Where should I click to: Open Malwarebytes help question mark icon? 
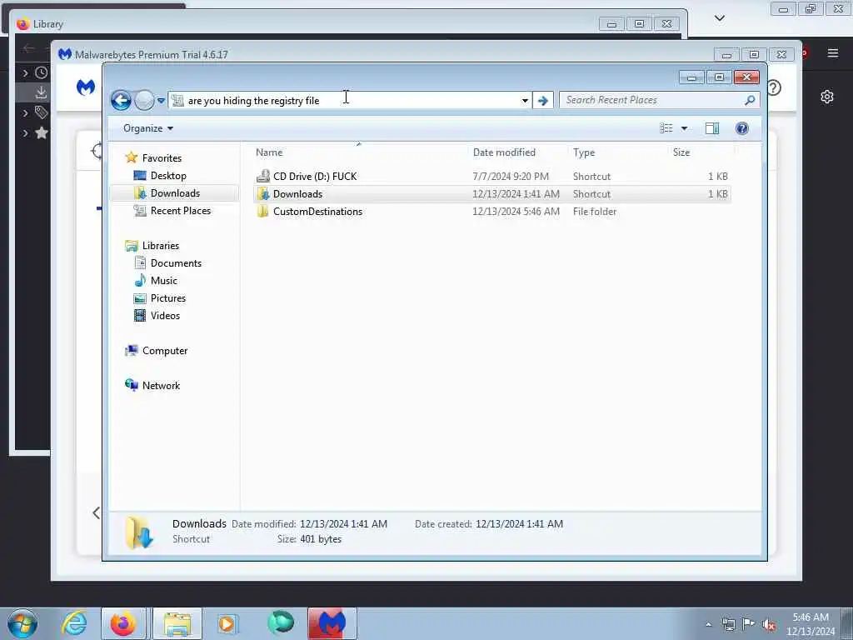[775, 87]
